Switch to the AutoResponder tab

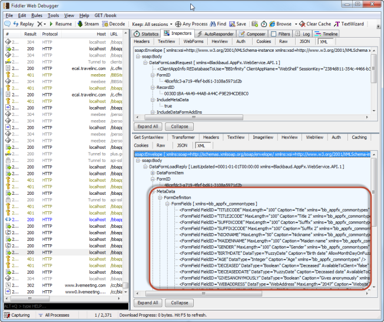pyautogui.click(x=217, y=34)
